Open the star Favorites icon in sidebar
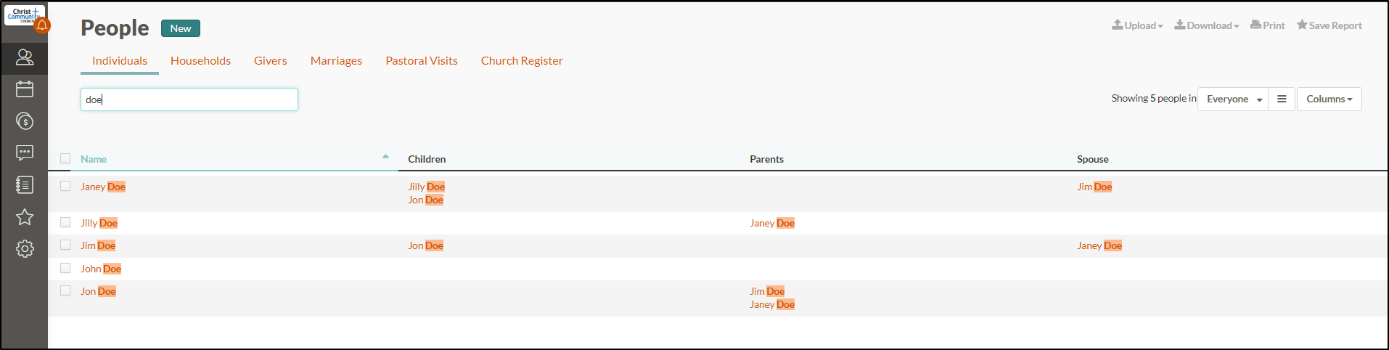Screen dimensions: 1389x350 coord(25,217)
